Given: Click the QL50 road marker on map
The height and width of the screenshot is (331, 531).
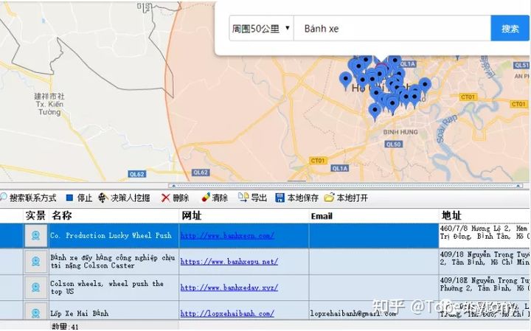Looking at the screenshot, I should click(x=393, y=144).
